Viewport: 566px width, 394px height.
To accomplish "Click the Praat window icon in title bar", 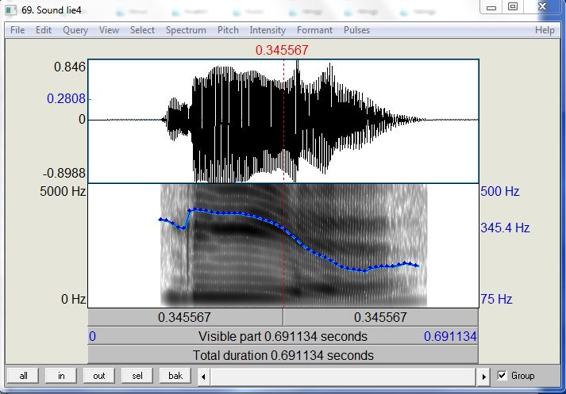I will (x=10, y=10).
